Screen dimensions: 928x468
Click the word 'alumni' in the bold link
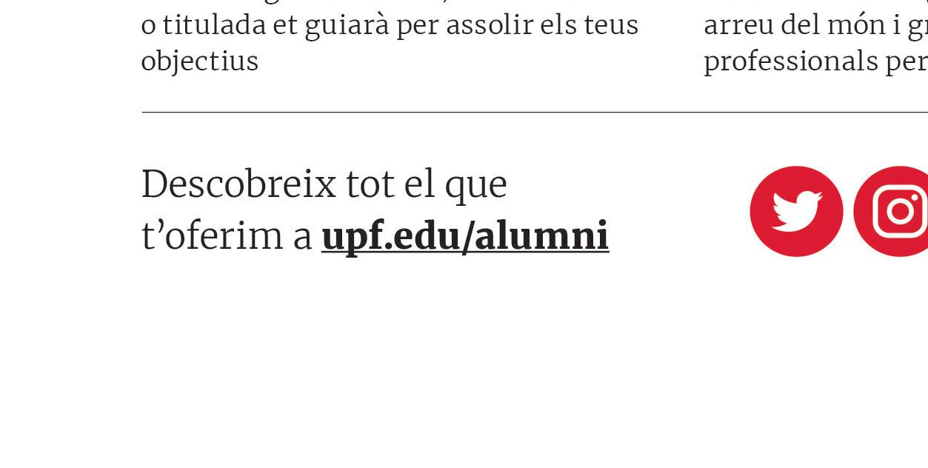[x=541, y=236]
